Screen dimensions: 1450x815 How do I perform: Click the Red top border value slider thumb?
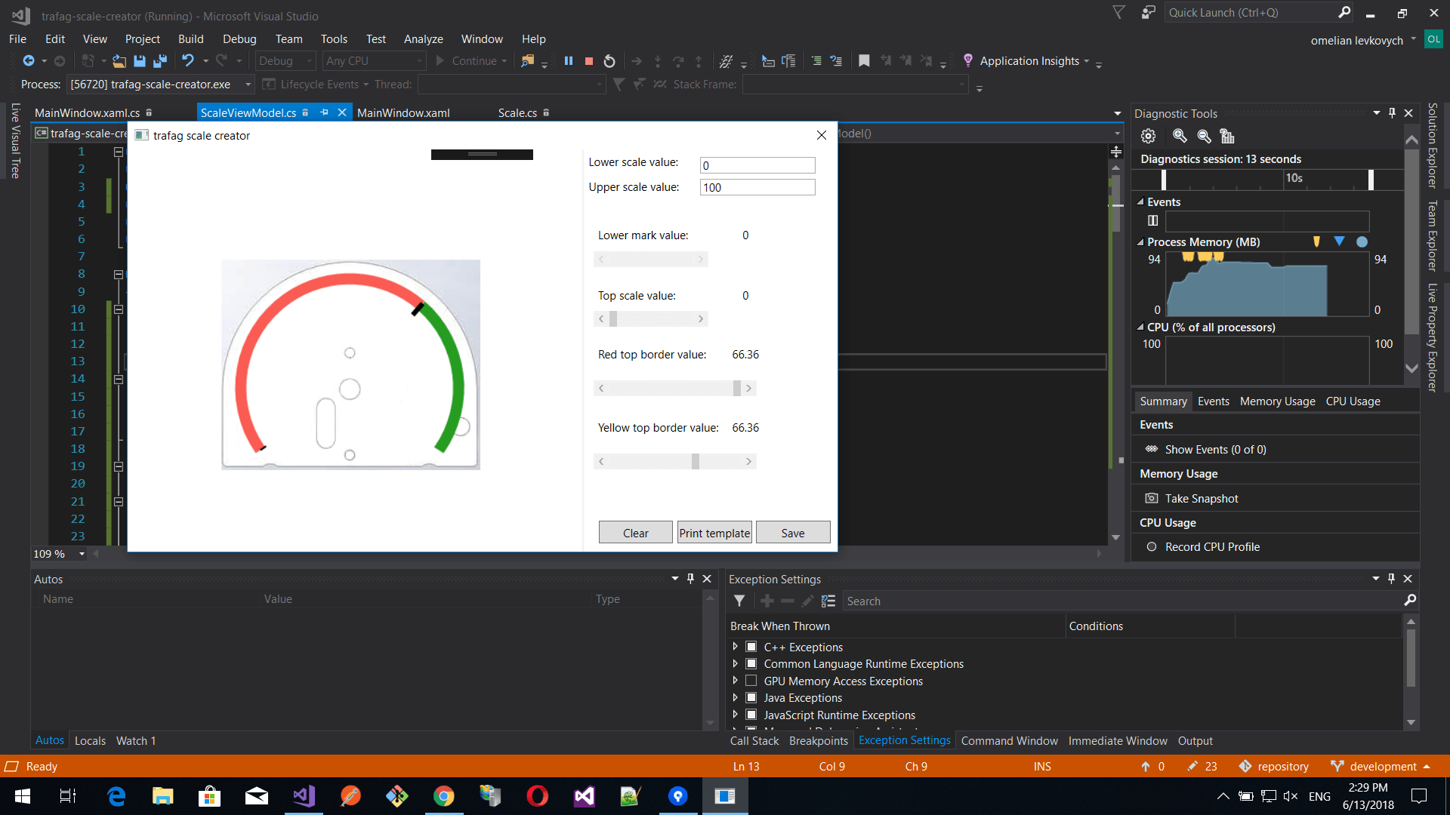tap(737, 388)
